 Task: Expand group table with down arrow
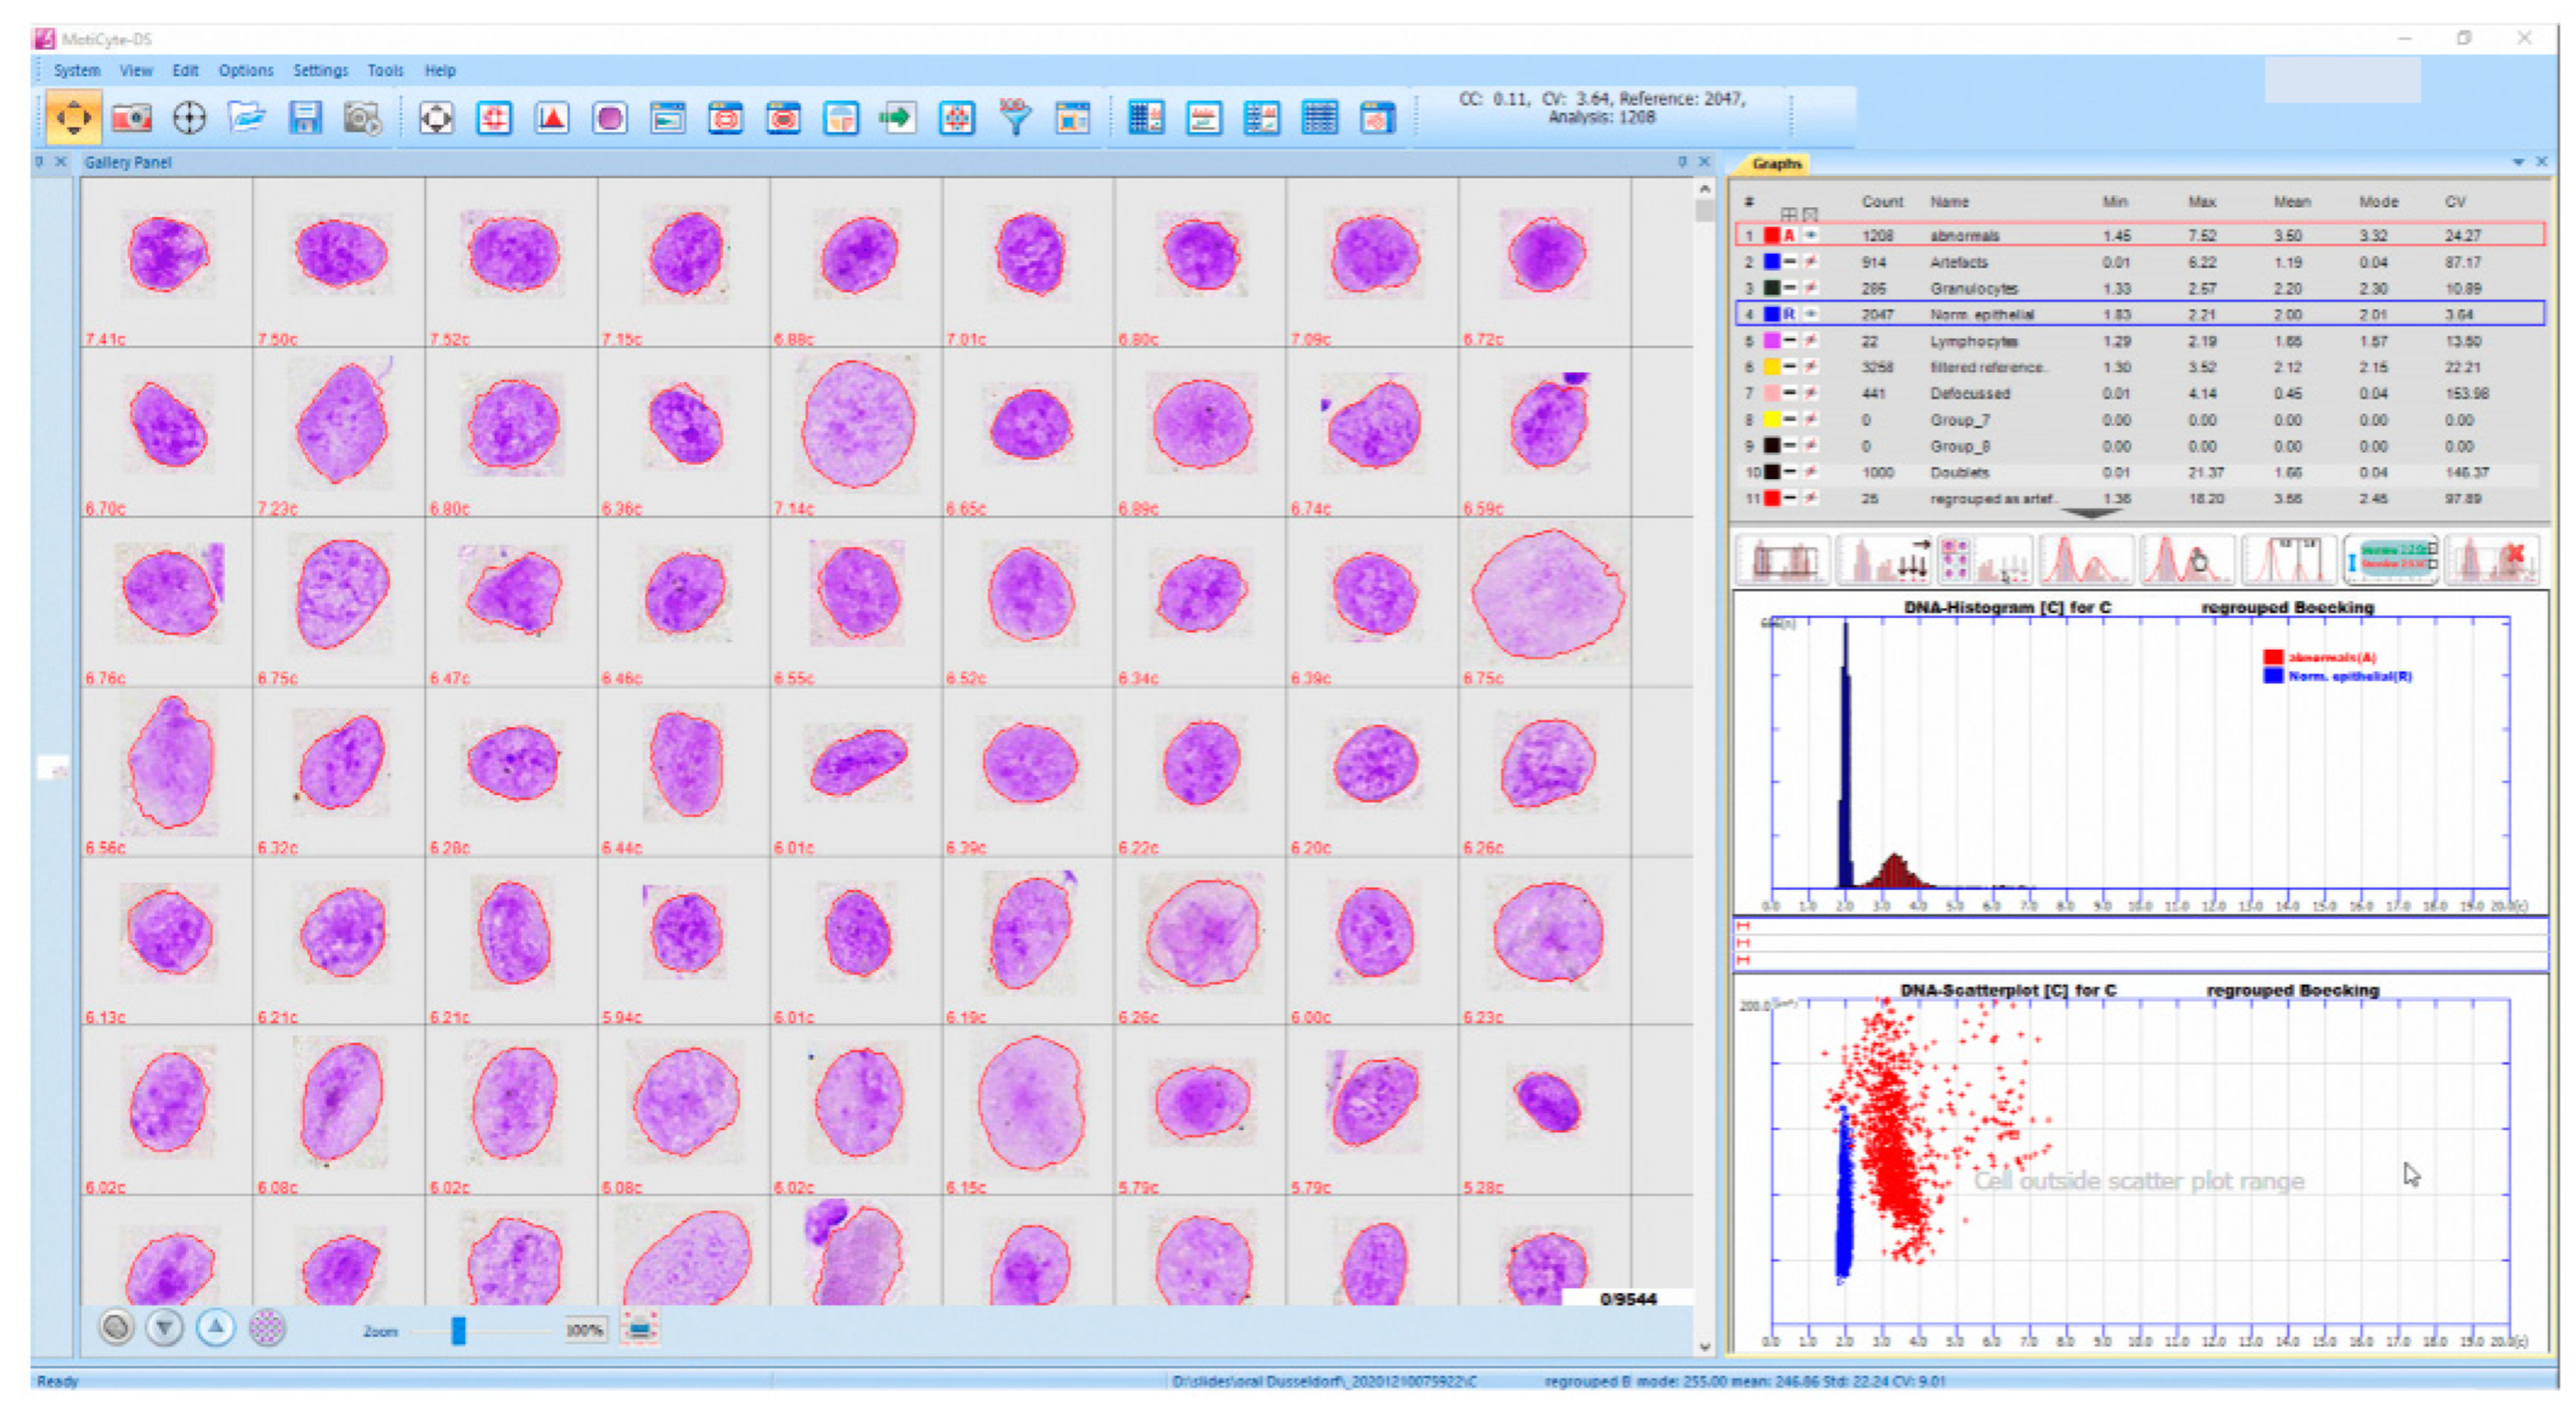(2091, 514)
